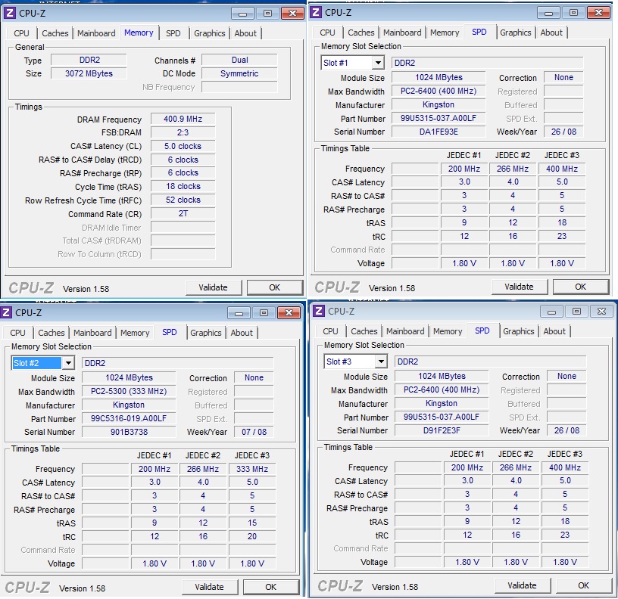
Task: Click serial number D91F2E3F
Action: click(x=442, y=430)
